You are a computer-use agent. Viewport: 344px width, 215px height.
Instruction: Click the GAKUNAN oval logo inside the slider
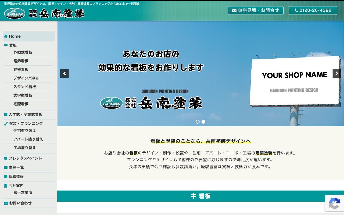coord(112,103)
